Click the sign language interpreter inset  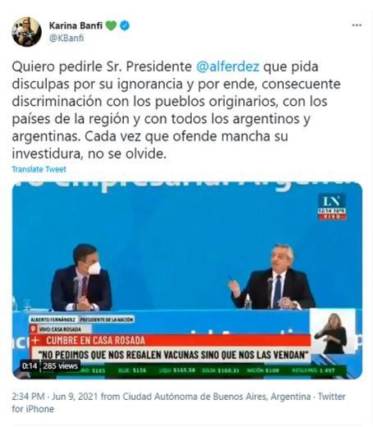333,331
